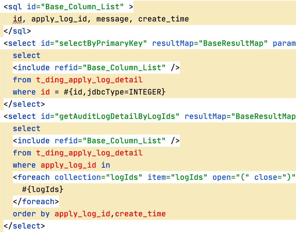The image size is (296, 232).
Task: Click the closing foreach tag
Action: (x=36, y=202)
